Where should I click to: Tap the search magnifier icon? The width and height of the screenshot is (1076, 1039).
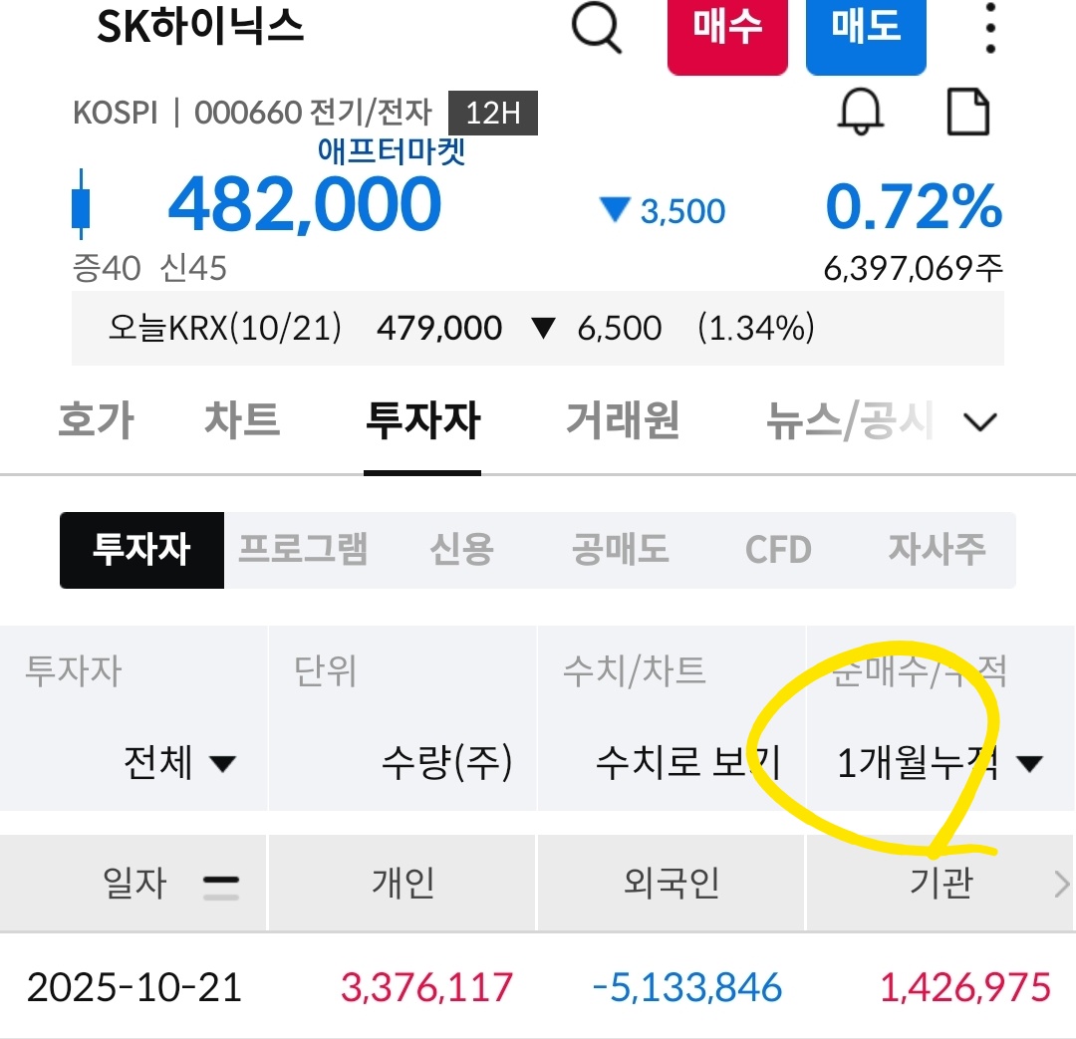[x=597, y=30]
